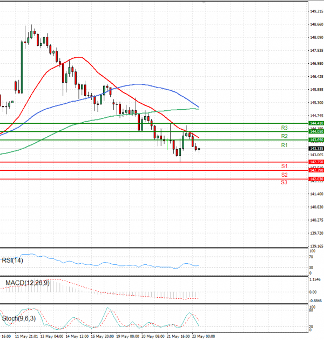Image resolution: width=324 pixels, height=340 pixels.
Task: Click the 144.410 green price tag
Action: [x=316, y=123]
